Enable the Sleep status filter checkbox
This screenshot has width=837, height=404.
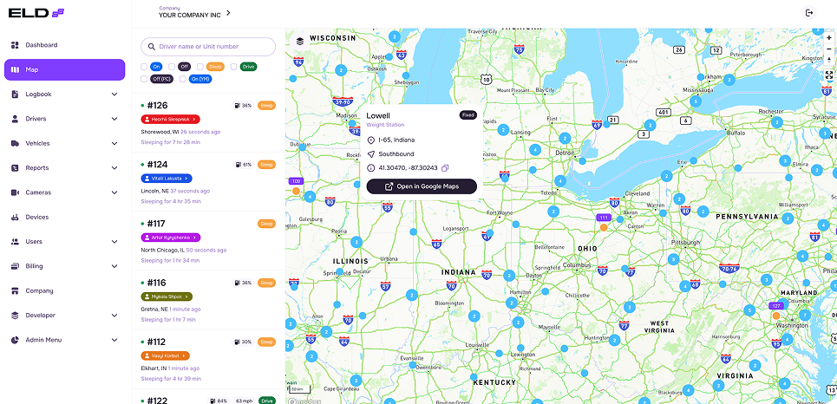(200, 67)
